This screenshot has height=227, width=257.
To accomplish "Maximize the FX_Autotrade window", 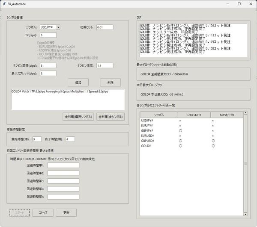I will click(239, 4).
